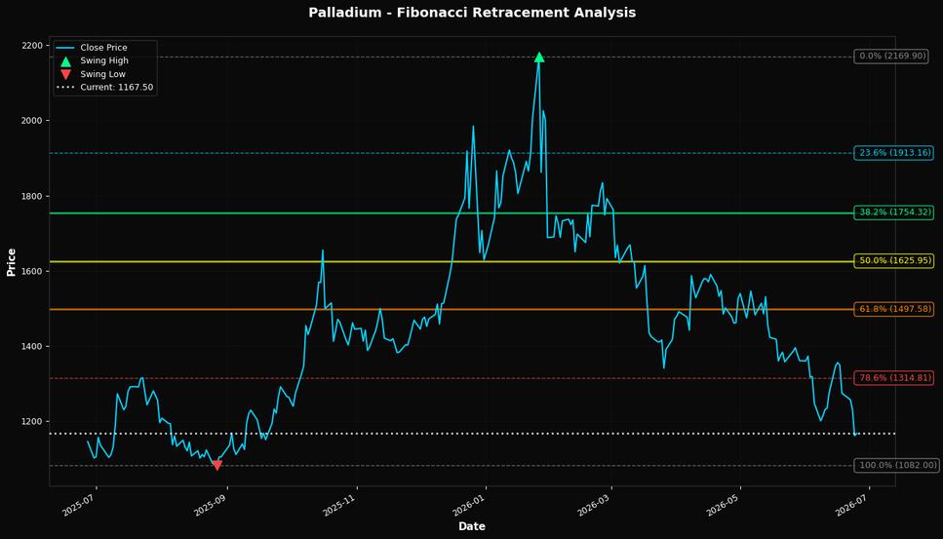Click the 1400 y-axis tick label

(32, 347)
